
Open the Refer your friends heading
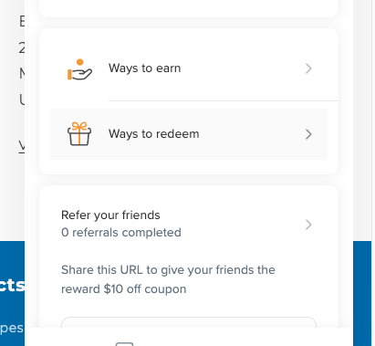[110, 215]
